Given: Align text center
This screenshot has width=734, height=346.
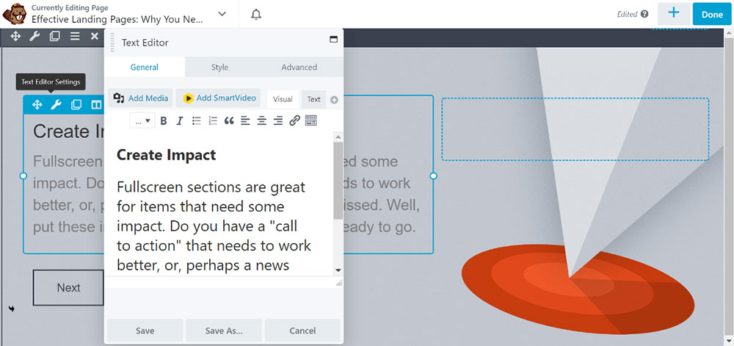Looking at the screenshot, I should pos(262,120).
